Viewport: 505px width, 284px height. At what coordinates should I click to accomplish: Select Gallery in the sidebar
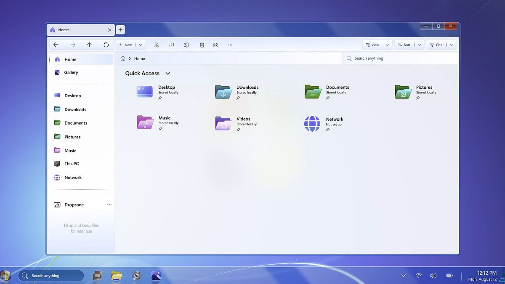click(71, 72)
